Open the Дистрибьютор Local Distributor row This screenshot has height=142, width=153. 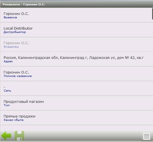click(x=76, y=30)
